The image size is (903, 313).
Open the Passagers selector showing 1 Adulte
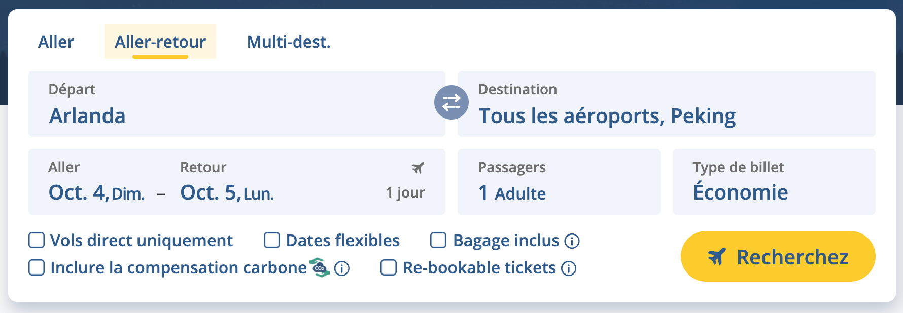click(x=559, y=182)
